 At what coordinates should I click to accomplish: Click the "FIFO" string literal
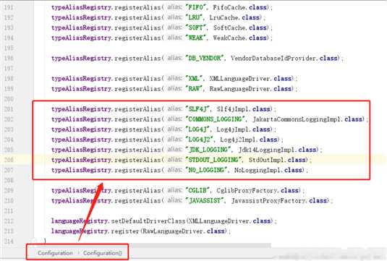(195, 7)
